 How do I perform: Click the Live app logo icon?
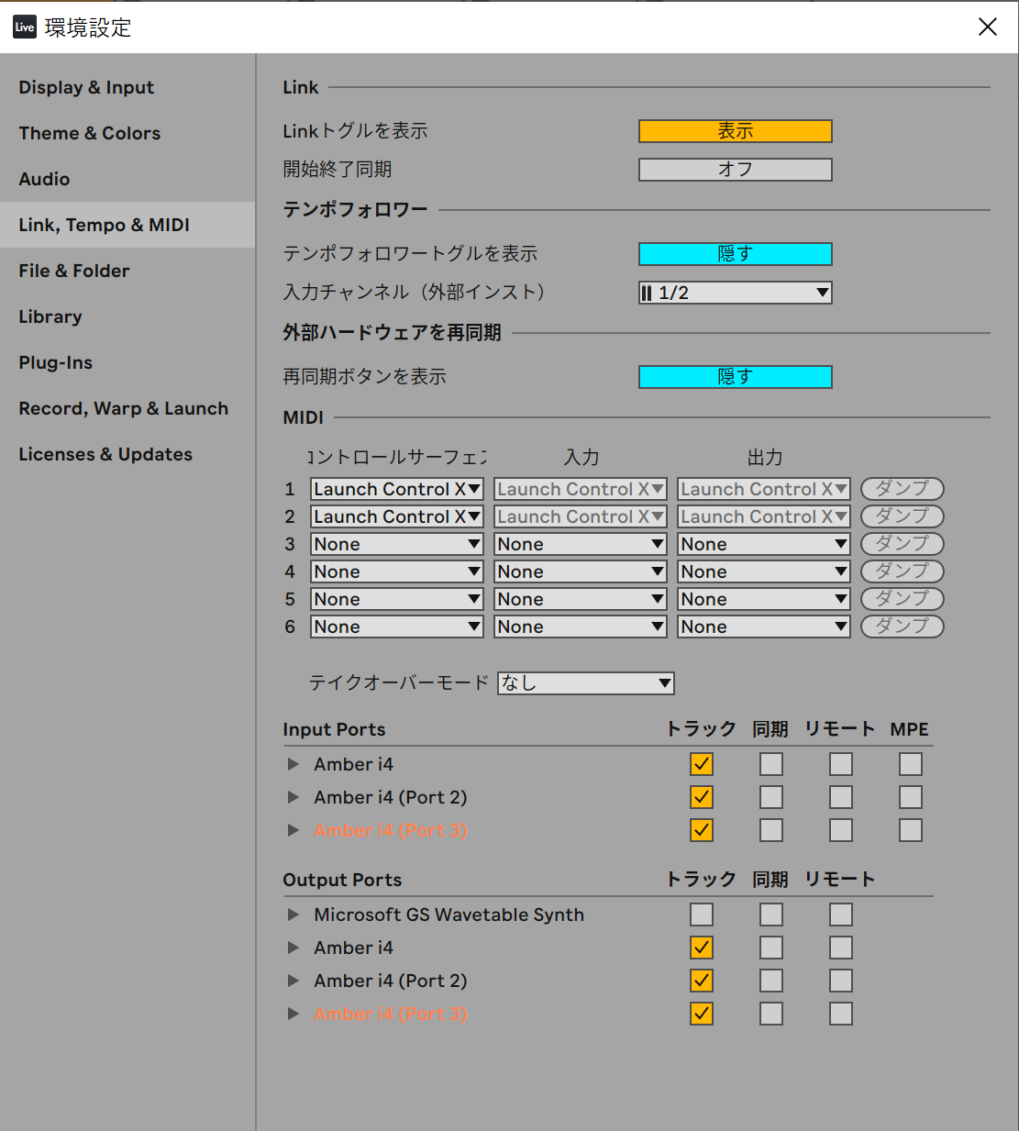click(25, 27)
